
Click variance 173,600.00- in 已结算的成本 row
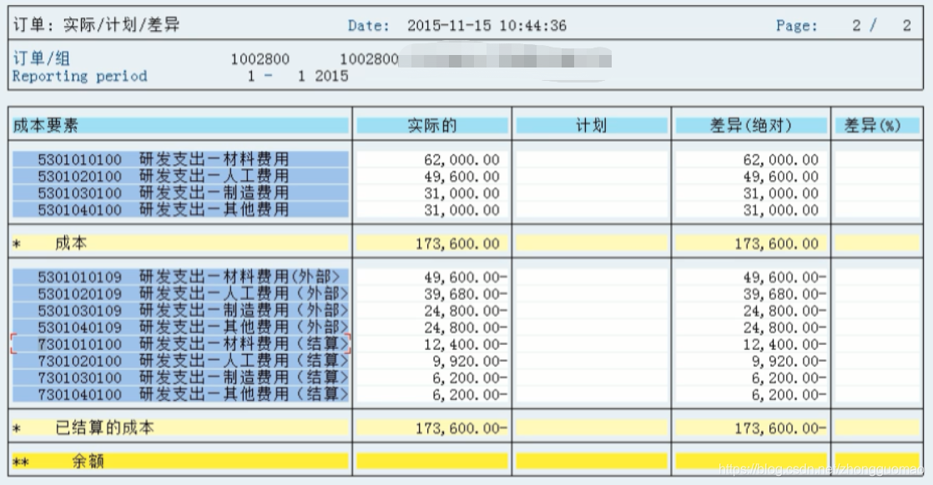tap(780, 428)
